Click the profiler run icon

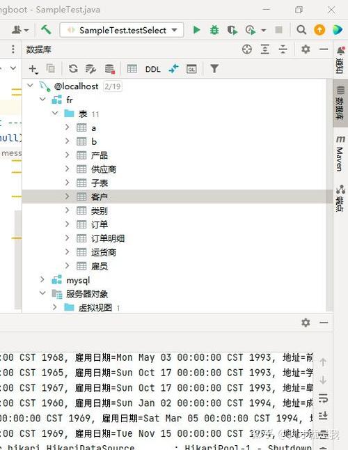[251, 30]
